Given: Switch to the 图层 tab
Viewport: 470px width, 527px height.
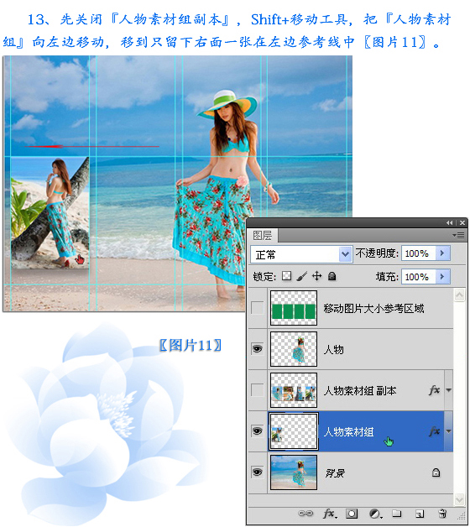Looking at the screenshot, I should point(263,235).
